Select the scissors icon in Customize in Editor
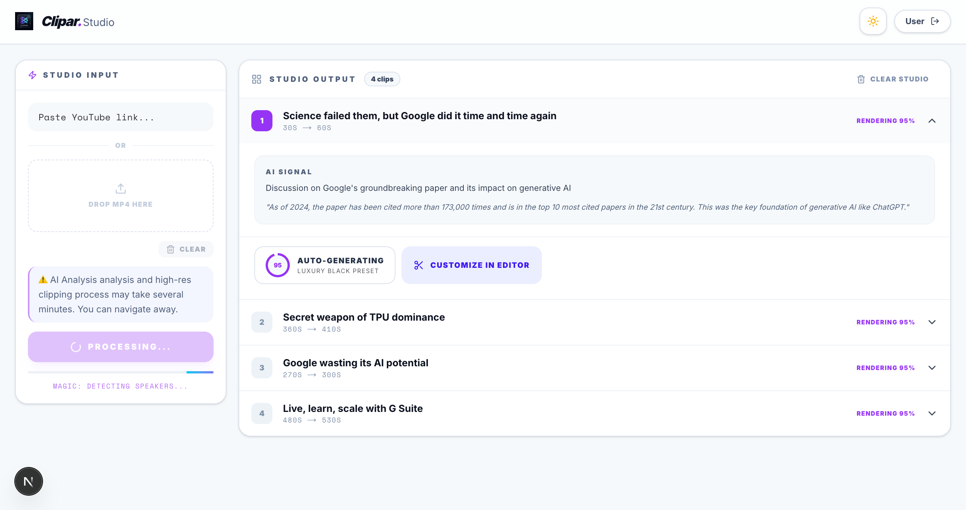The height and width of the screenshot is (510, 966). (x=419, y=265)
